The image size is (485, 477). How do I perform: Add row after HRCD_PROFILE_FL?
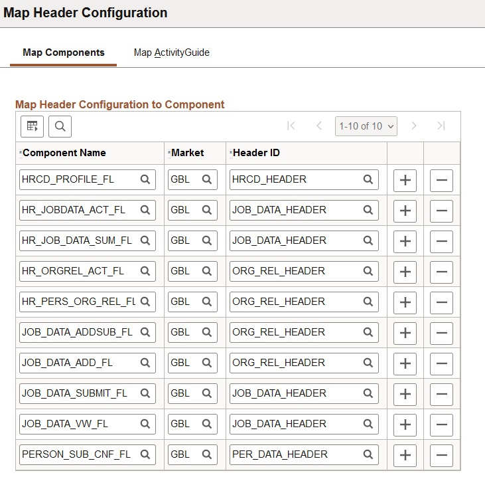click(405, 180)
